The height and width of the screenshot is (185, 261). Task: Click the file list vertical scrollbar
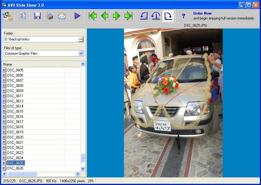click(82, 158)
